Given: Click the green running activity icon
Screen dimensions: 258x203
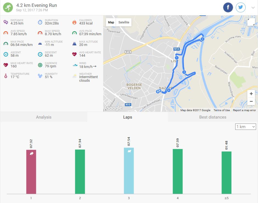Looking at the screenshot, I should point(8,7).
